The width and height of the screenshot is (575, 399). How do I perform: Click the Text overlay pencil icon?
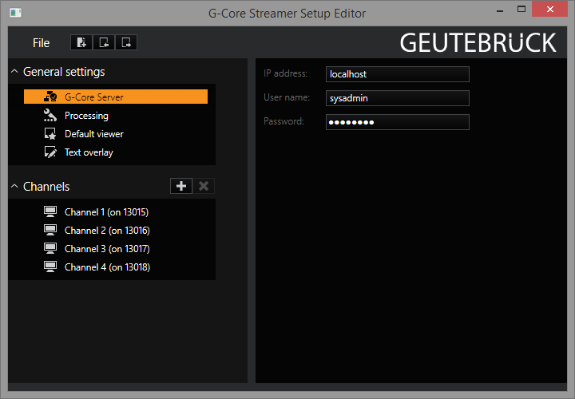(x=50, y=152)
